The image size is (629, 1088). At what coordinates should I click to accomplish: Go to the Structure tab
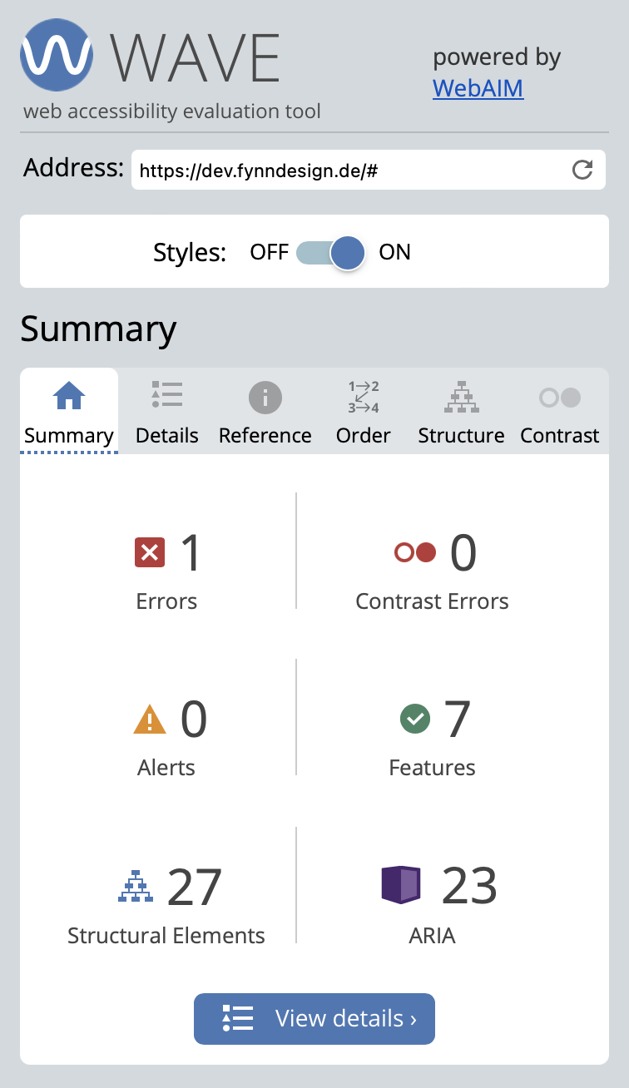point(461,412)
